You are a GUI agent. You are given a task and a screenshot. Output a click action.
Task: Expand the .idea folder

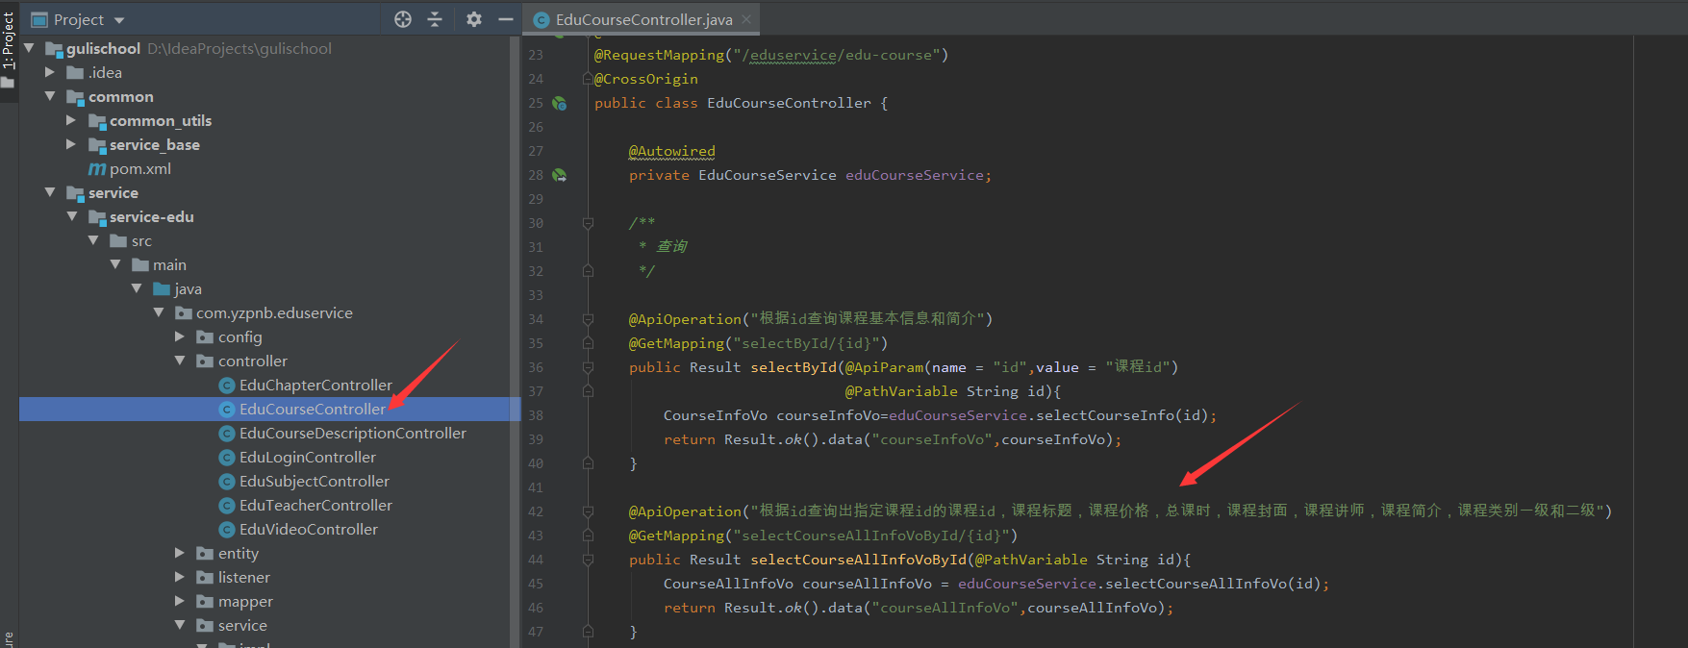tap(50, 72)
